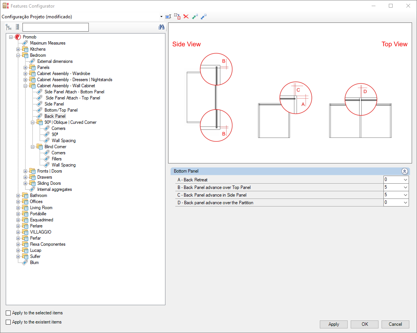Image resolution: width=417 pixels, height=333 pixels.
Task: Select the Lucap tree item
Action: tap(35, 250)
